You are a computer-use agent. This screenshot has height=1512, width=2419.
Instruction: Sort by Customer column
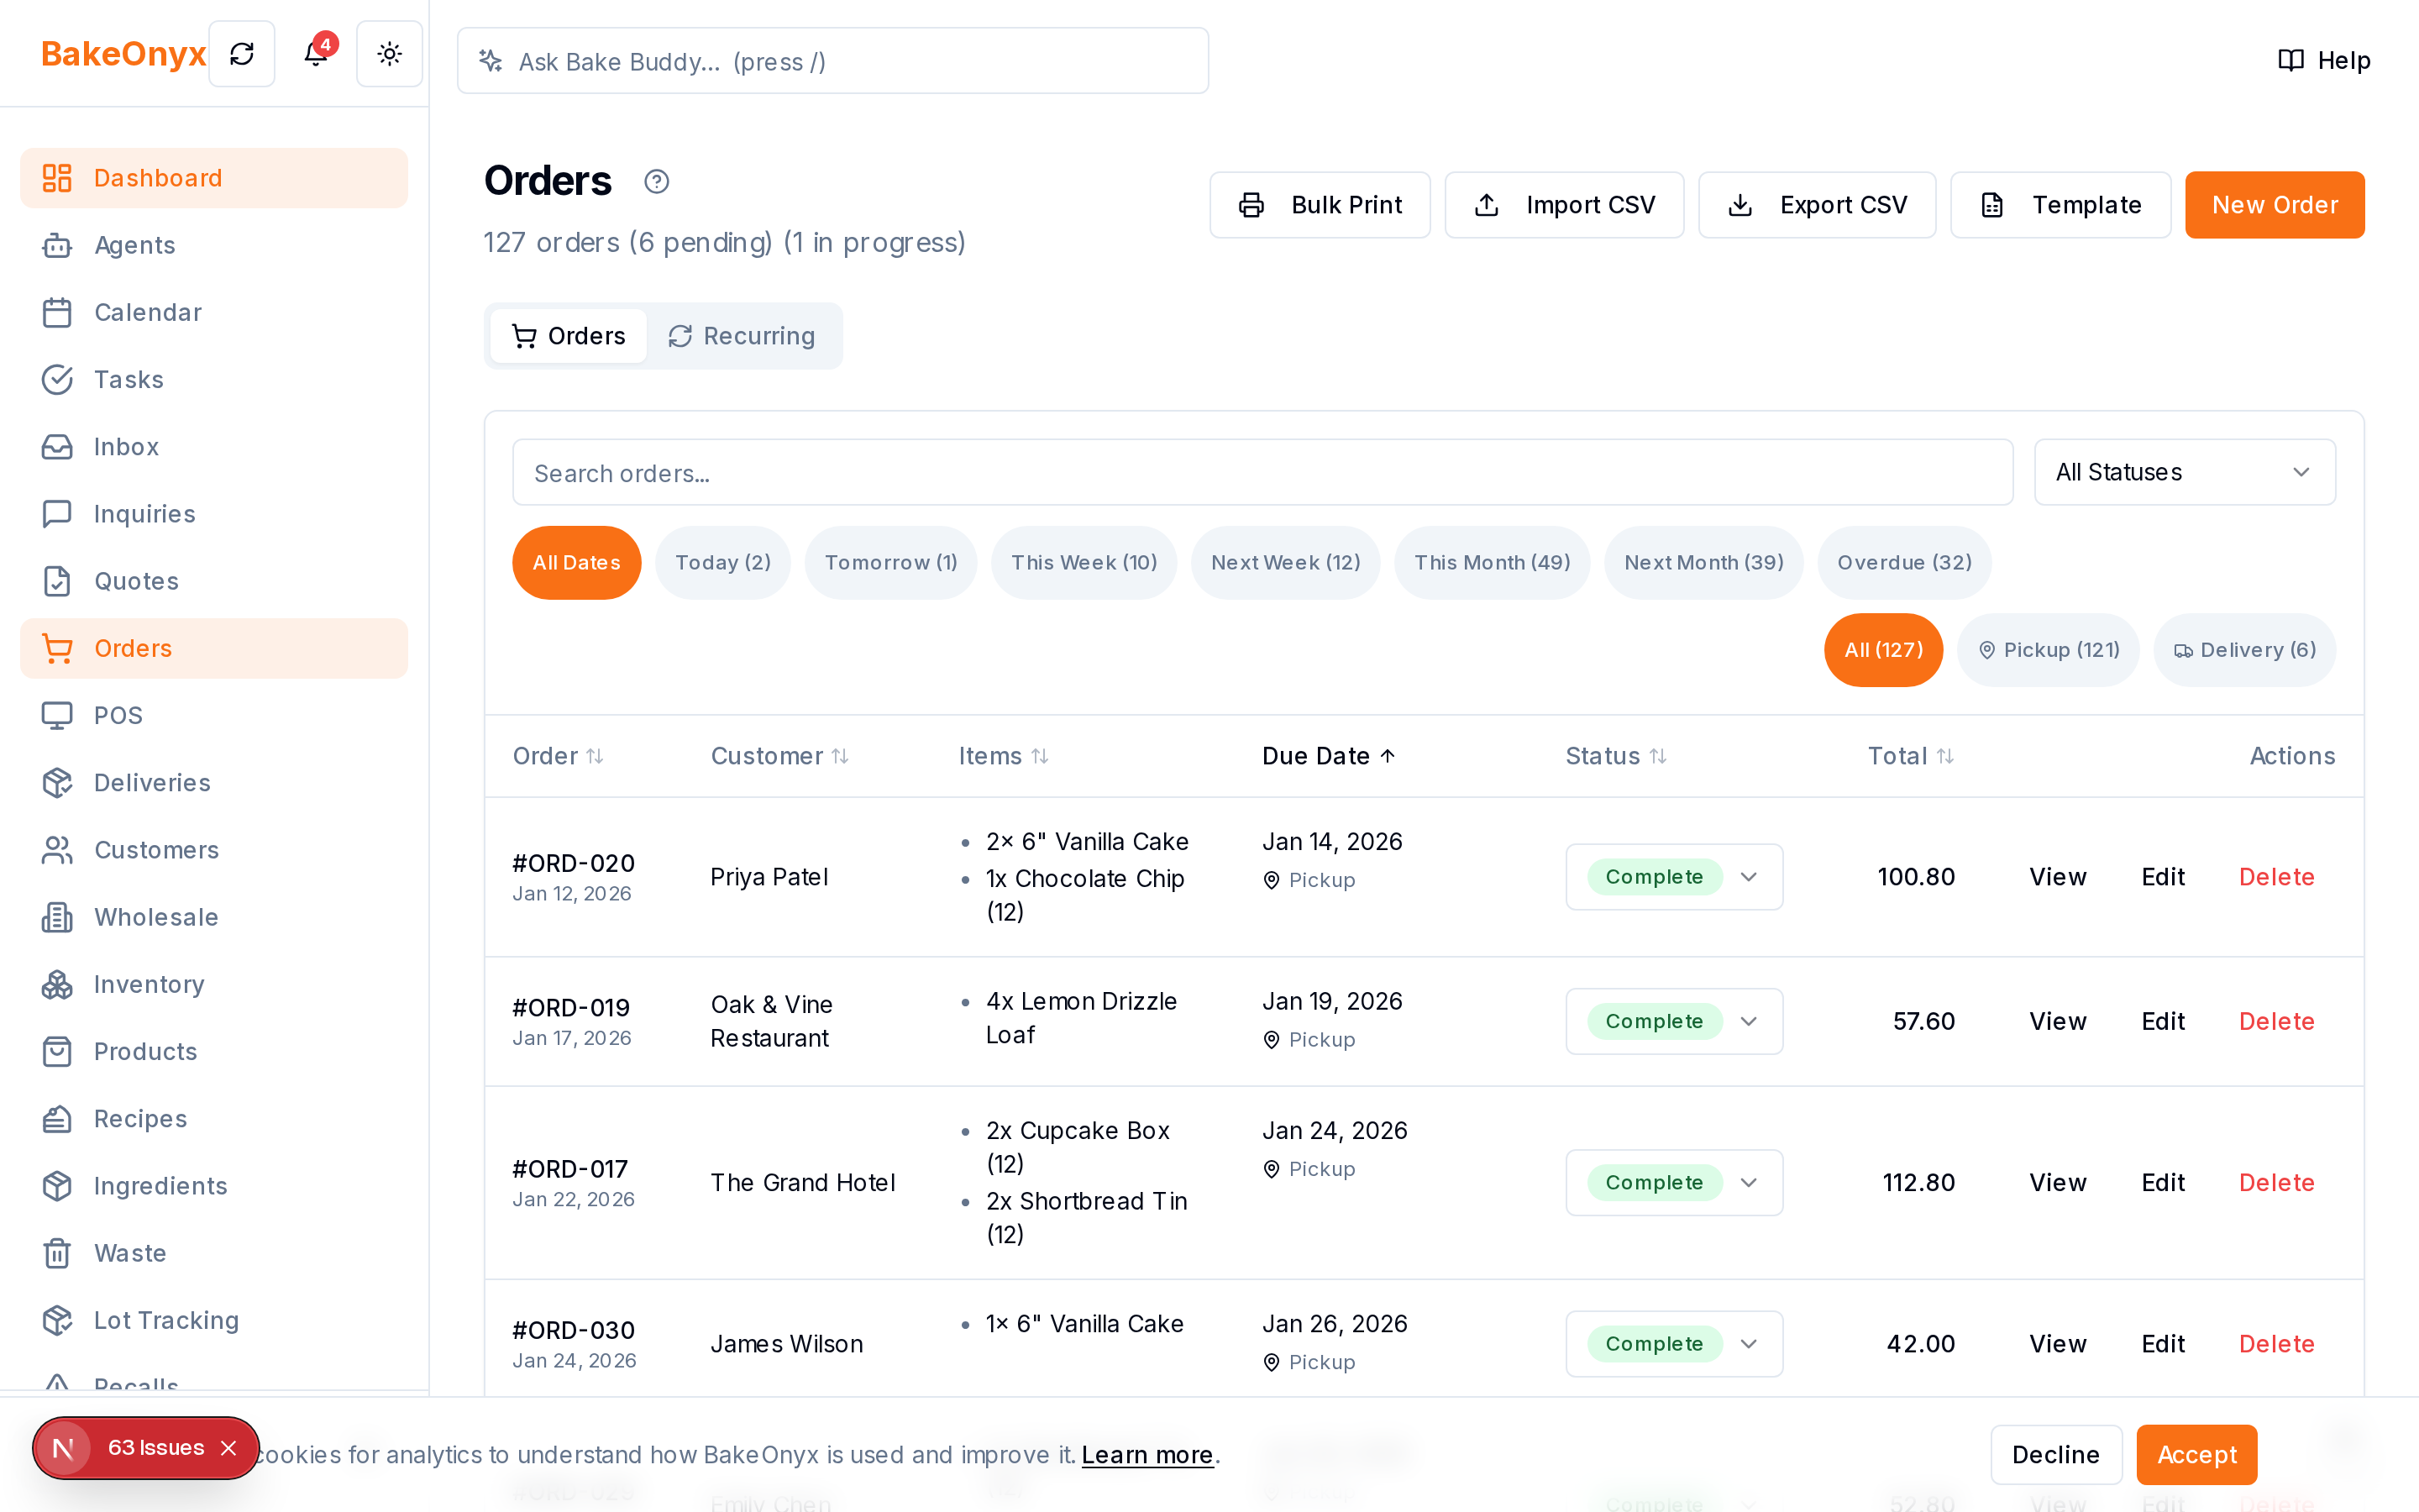coord(779,756)
